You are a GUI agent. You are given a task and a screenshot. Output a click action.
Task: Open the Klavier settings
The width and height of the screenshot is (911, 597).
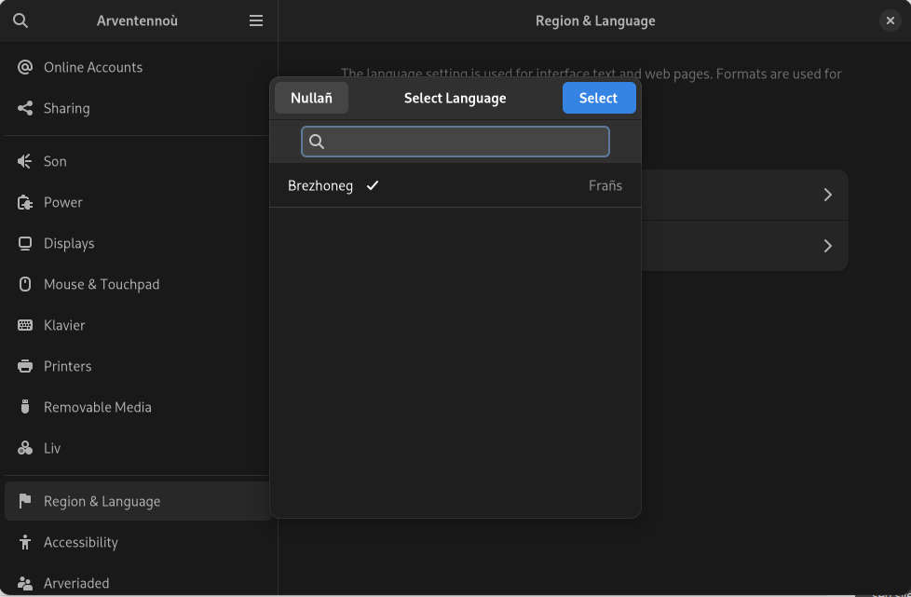[x=137, y=325]
